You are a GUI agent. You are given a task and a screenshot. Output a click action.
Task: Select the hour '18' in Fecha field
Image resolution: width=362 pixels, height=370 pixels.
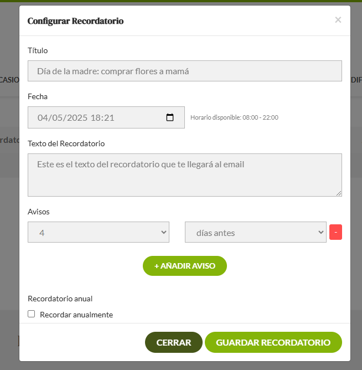pos(95,118)
